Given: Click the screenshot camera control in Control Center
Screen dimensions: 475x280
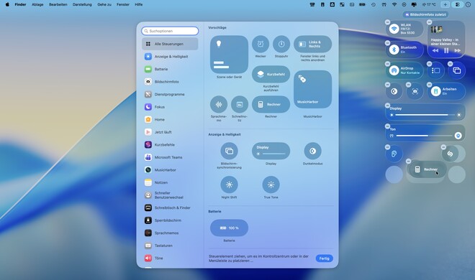Looking at the screenshot, I should (x=415, y=91).
